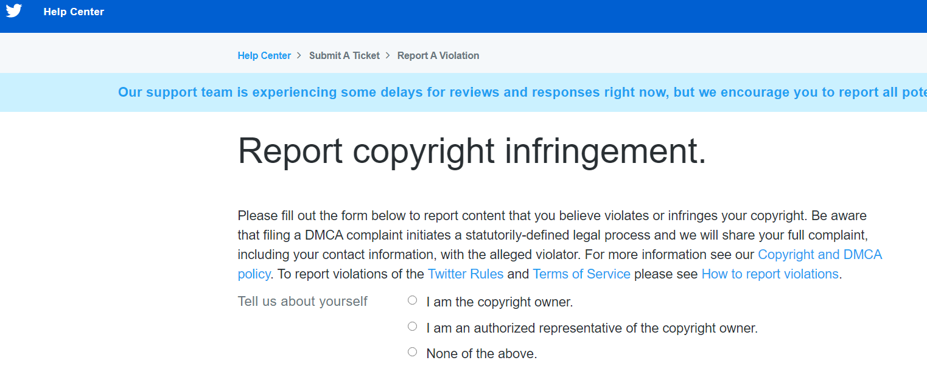Choose the authorized representative radio button
This screenshot has width=927, height=377.
coord(413,327)
